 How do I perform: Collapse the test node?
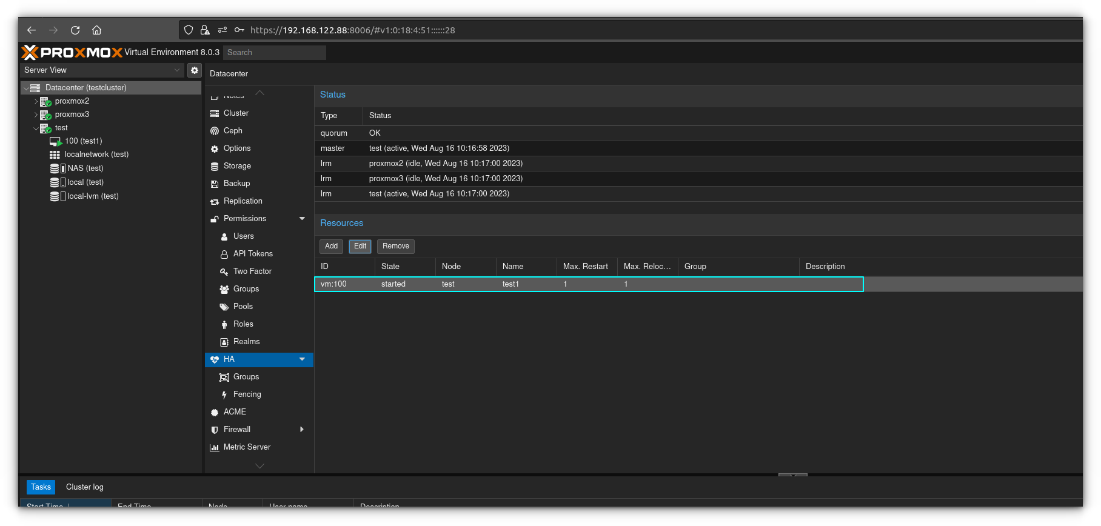point(36,128)
